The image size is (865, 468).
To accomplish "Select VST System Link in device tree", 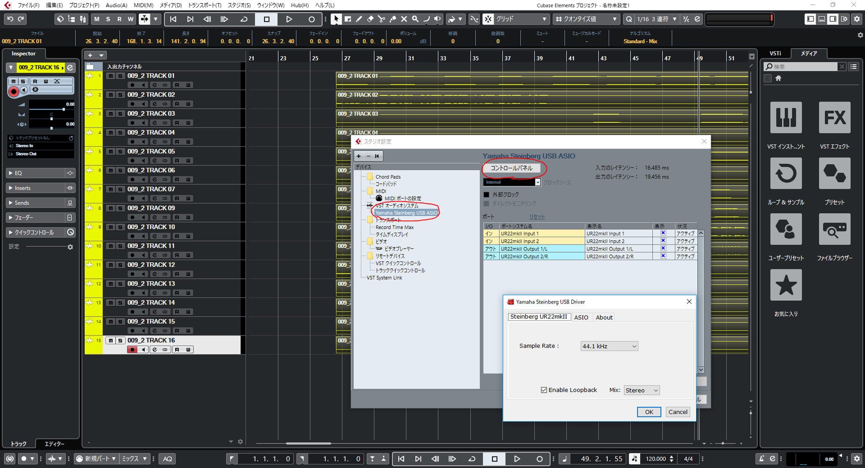I will (x=384, y=278).
